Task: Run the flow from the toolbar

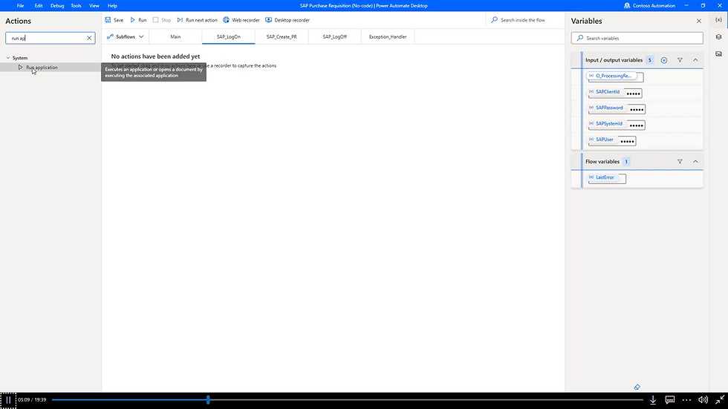Action: point(138,20)
